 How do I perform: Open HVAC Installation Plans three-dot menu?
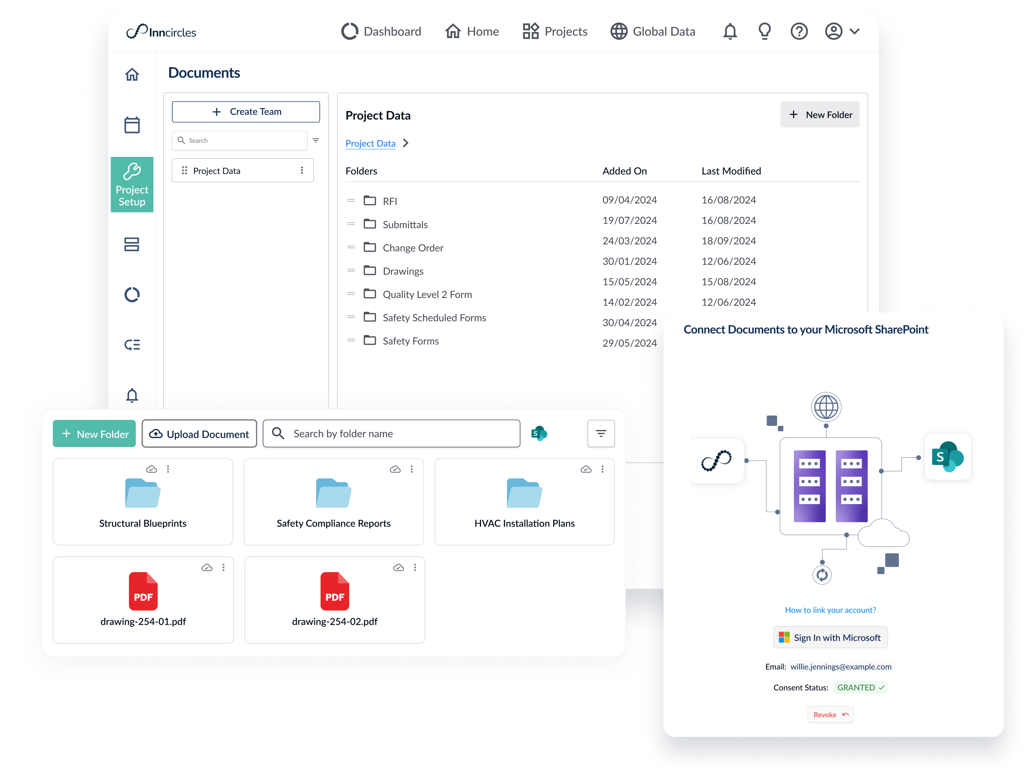(603, 469)
